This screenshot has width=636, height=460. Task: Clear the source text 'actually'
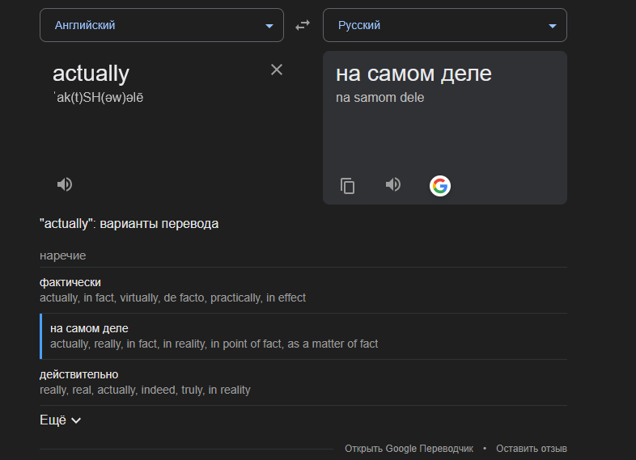coord(277,70)
